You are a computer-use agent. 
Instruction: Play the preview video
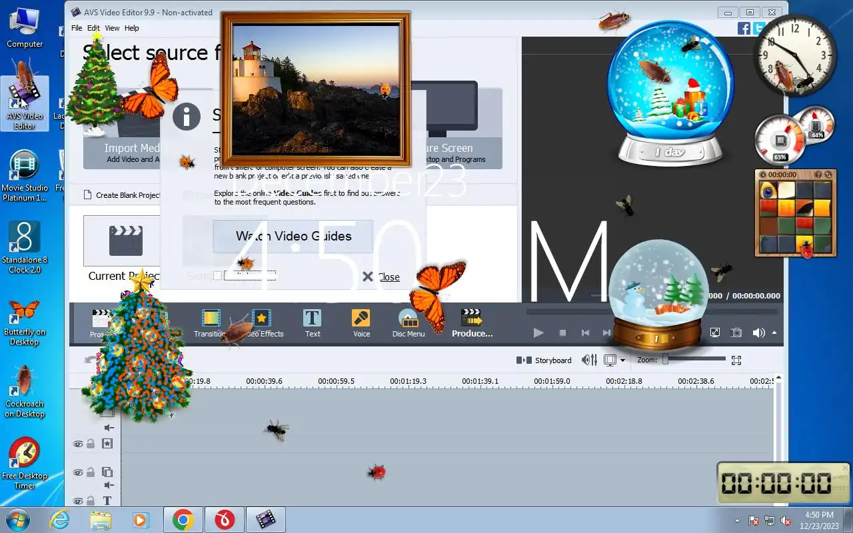tap(538, 332)
